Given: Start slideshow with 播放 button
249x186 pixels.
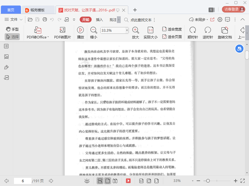Looking at the screenshot, I should [81, 33].
